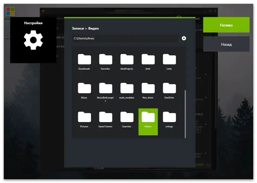Close the GeForce Experience window
This screenshot has width=257, height=183.
(x=215, y=11)
